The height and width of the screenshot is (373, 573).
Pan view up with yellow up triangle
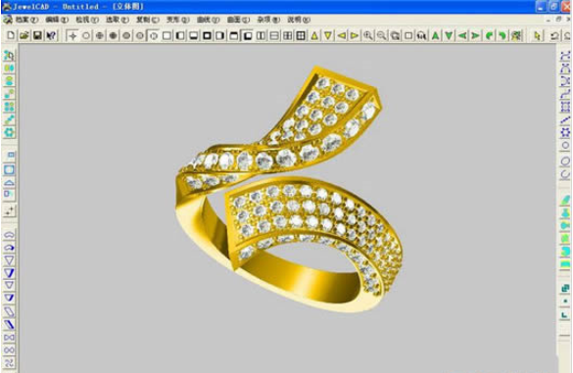(314, 35)
